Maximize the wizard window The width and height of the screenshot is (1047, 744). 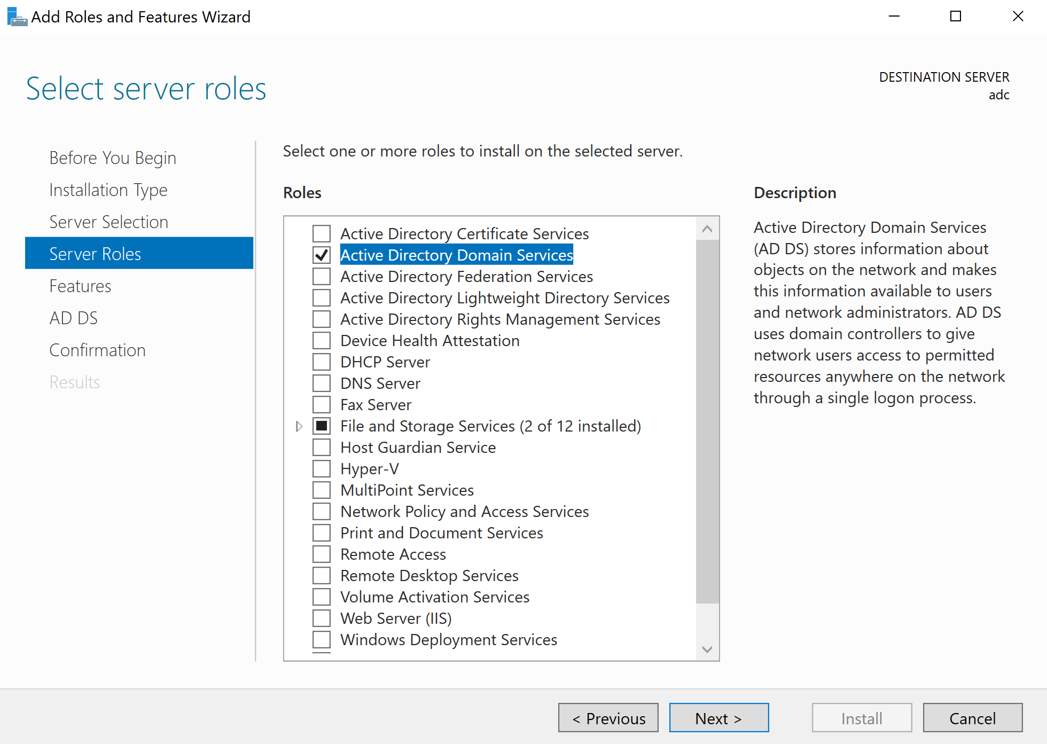click(x=956, y=17)
